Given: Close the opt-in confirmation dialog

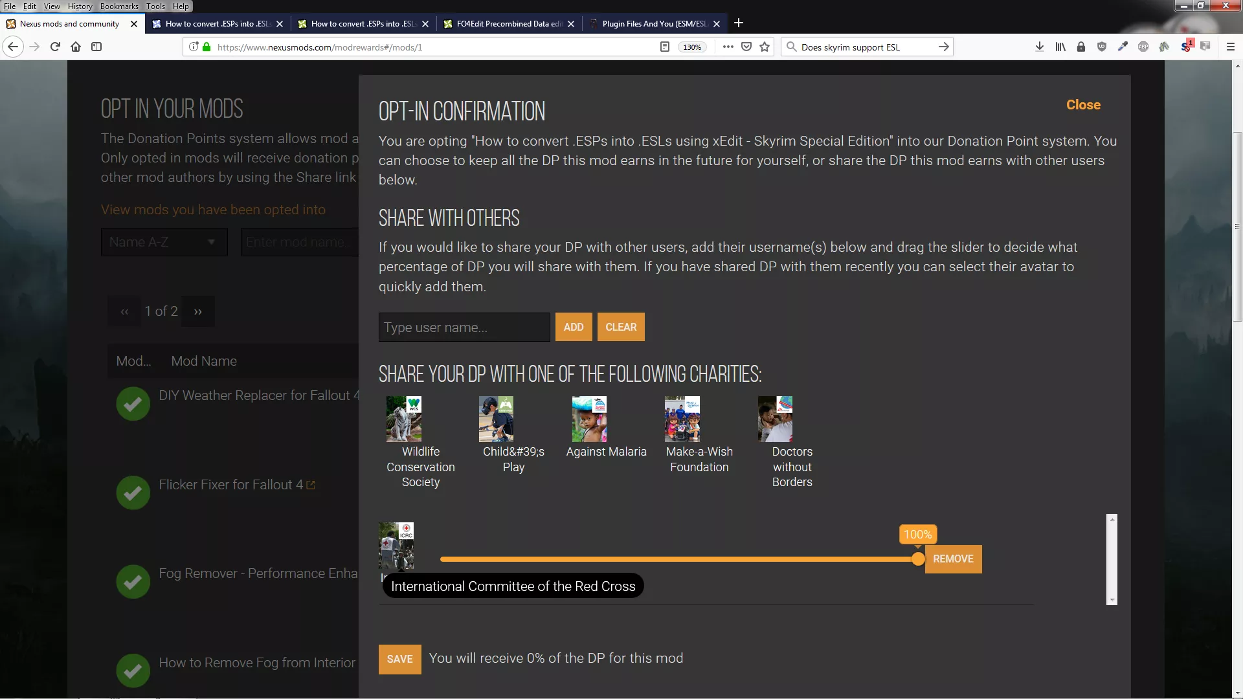Looking at the screenshot, I should click(1083, 105).
